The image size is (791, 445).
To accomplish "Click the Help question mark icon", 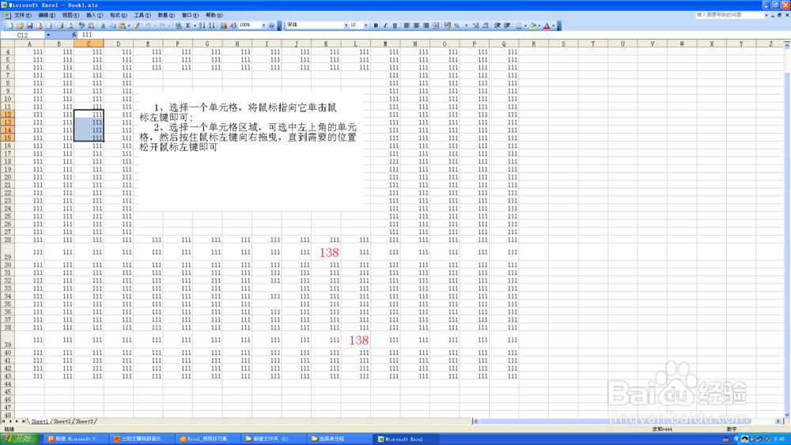I will (271, 25).
